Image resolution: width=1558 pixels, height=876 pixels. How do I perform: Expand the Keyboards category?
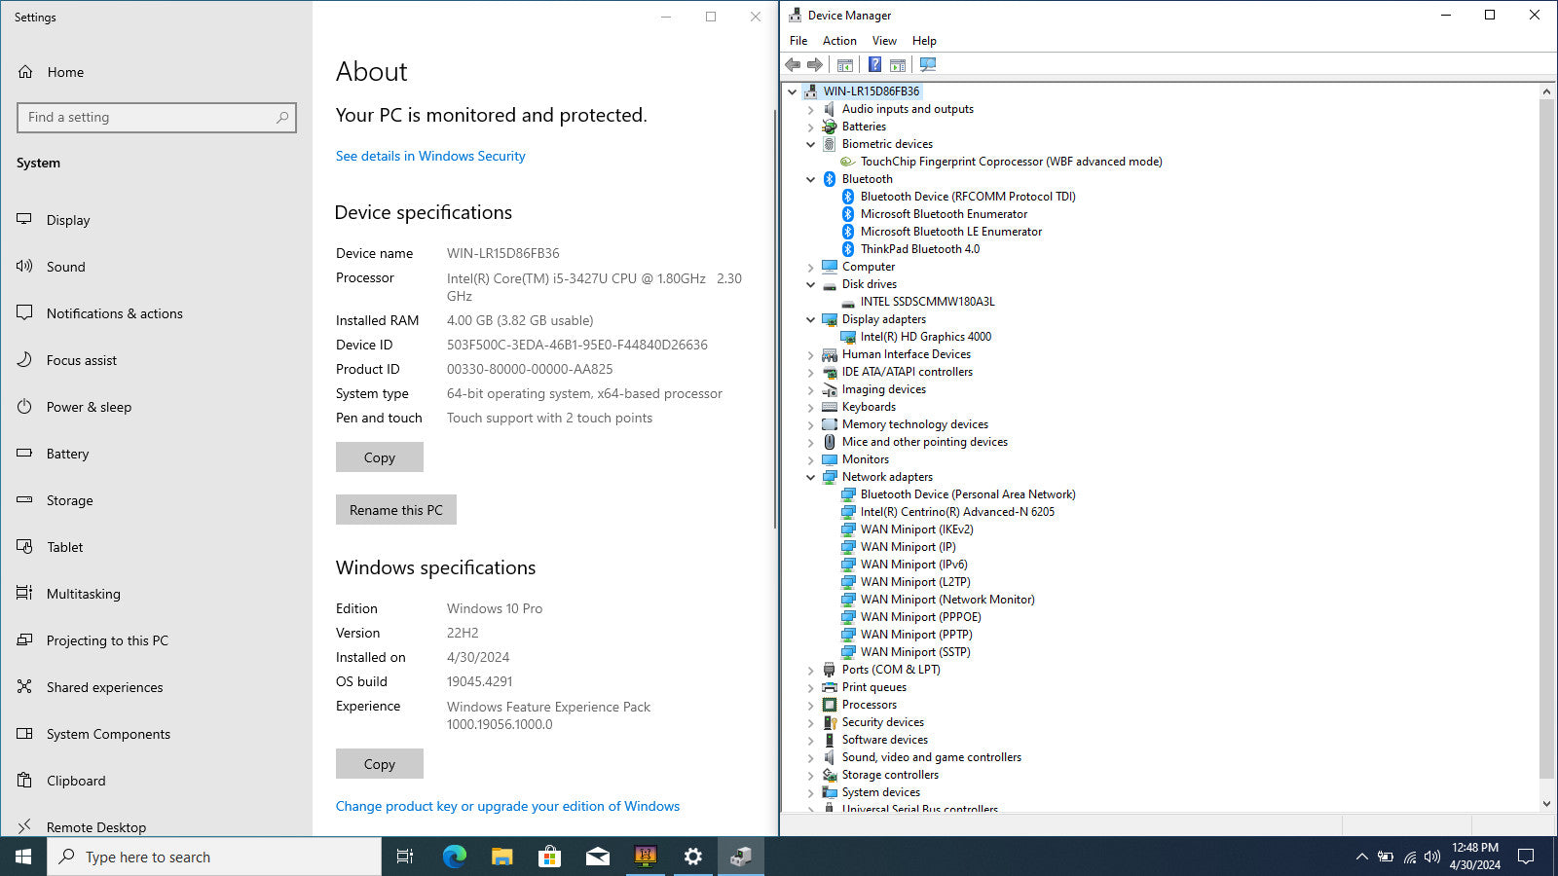(810, 407)
